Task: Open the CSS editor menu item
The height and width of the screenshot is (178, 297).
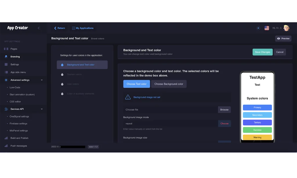Action: click(15, 102)
